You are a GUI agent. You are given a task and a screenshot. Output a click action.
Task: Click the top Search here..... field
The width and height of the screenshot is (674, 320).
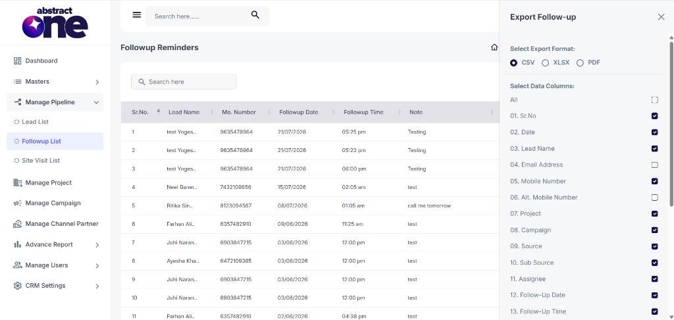tap(207, 16)
